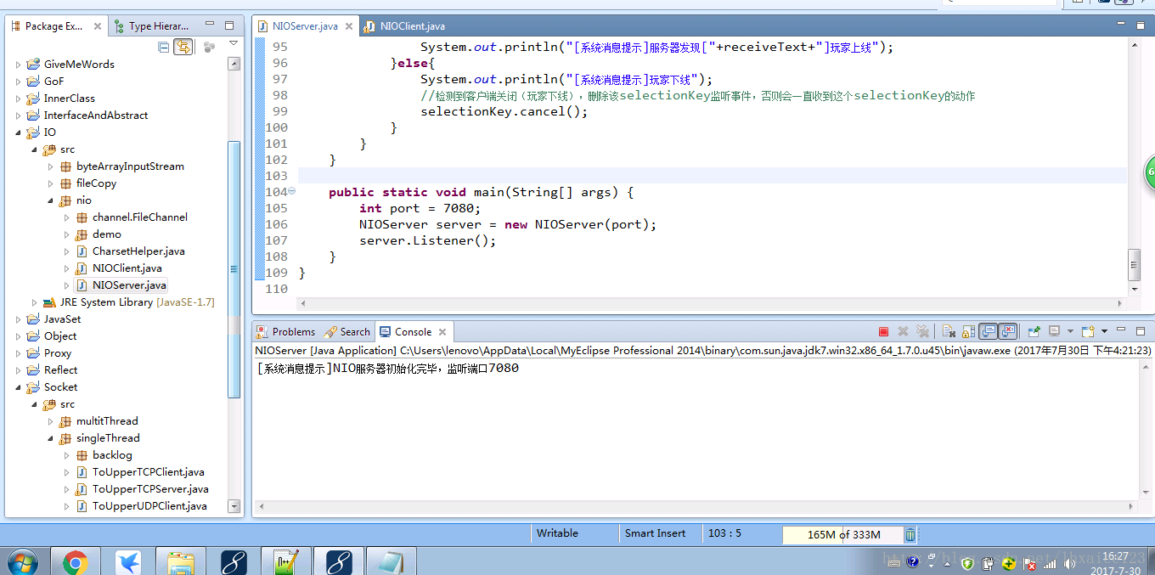The height and width of the screenshot is (575, 1155).
Task: Click the 165M of 333M heap indicator
Action: tap(842, 534)
